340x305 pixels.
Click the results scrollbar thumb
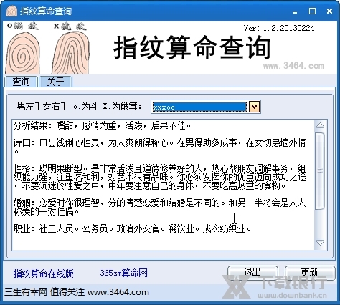coord(320,171)
